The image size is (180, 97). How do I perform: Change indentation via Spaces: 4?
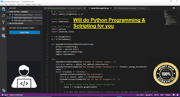[x=149, y=95]
